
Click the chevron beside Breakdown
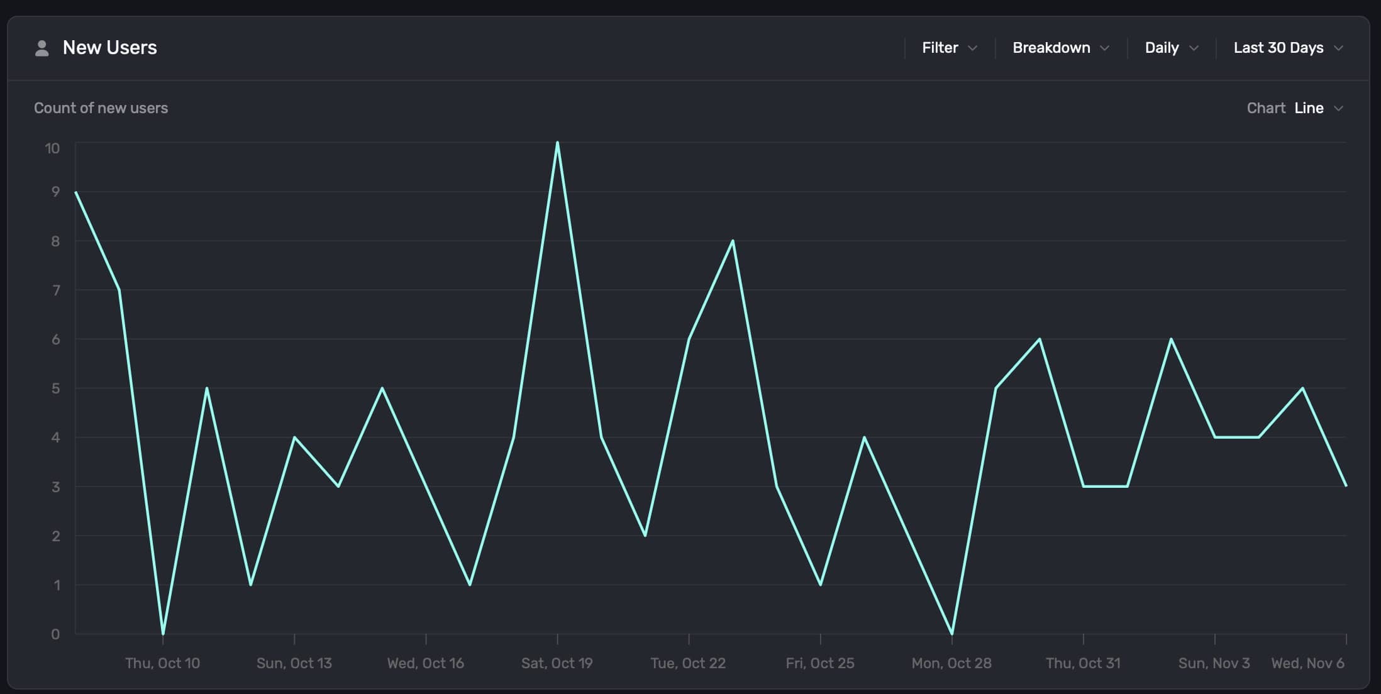[1104, 48]
